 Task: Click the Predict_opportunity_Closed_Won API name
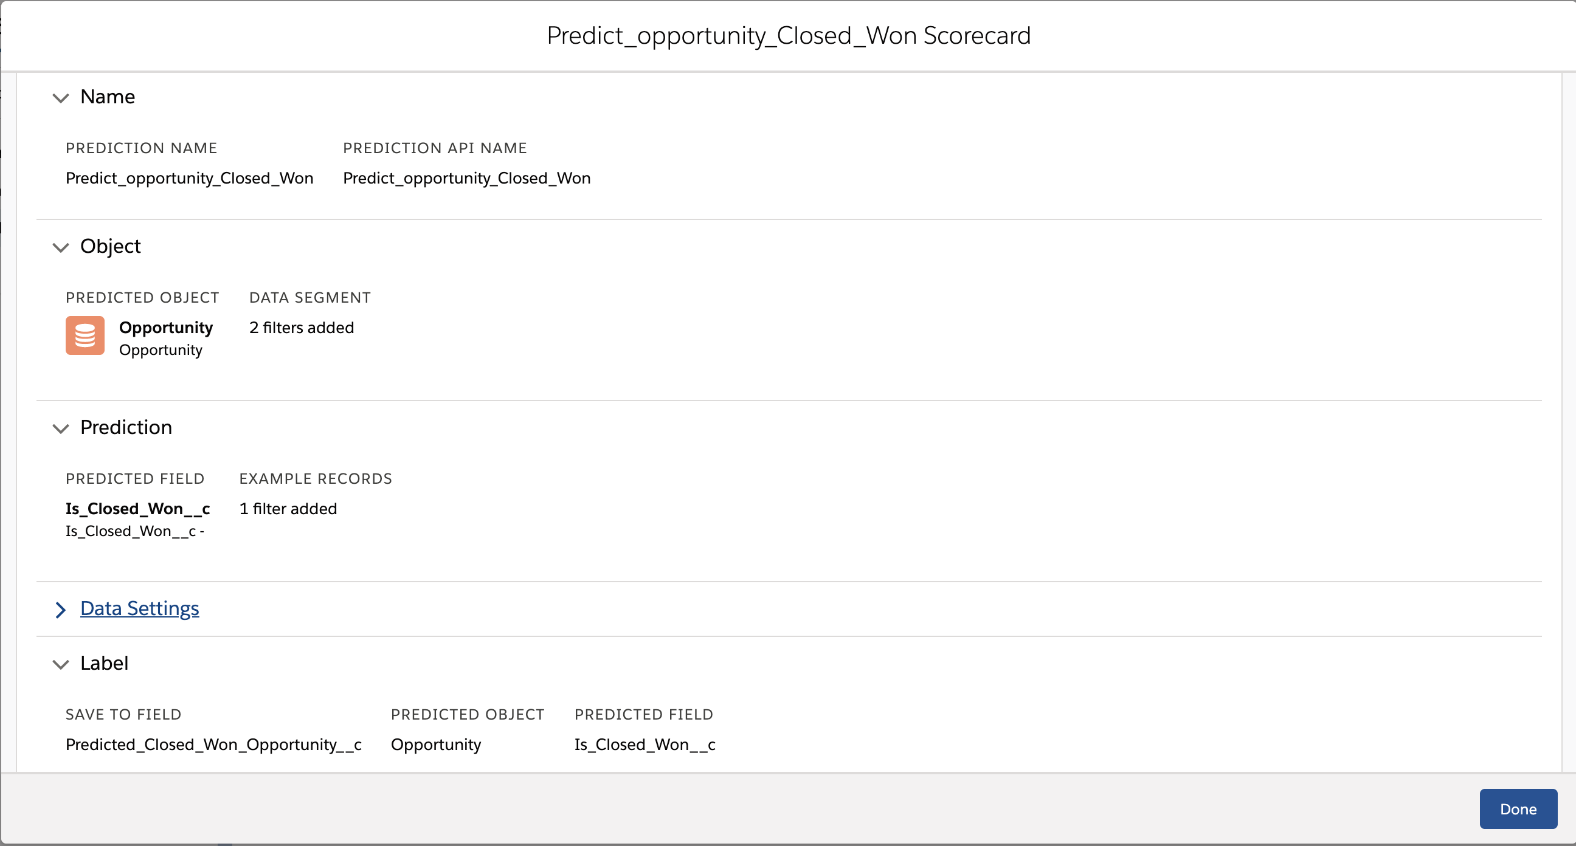click(467, 178)
